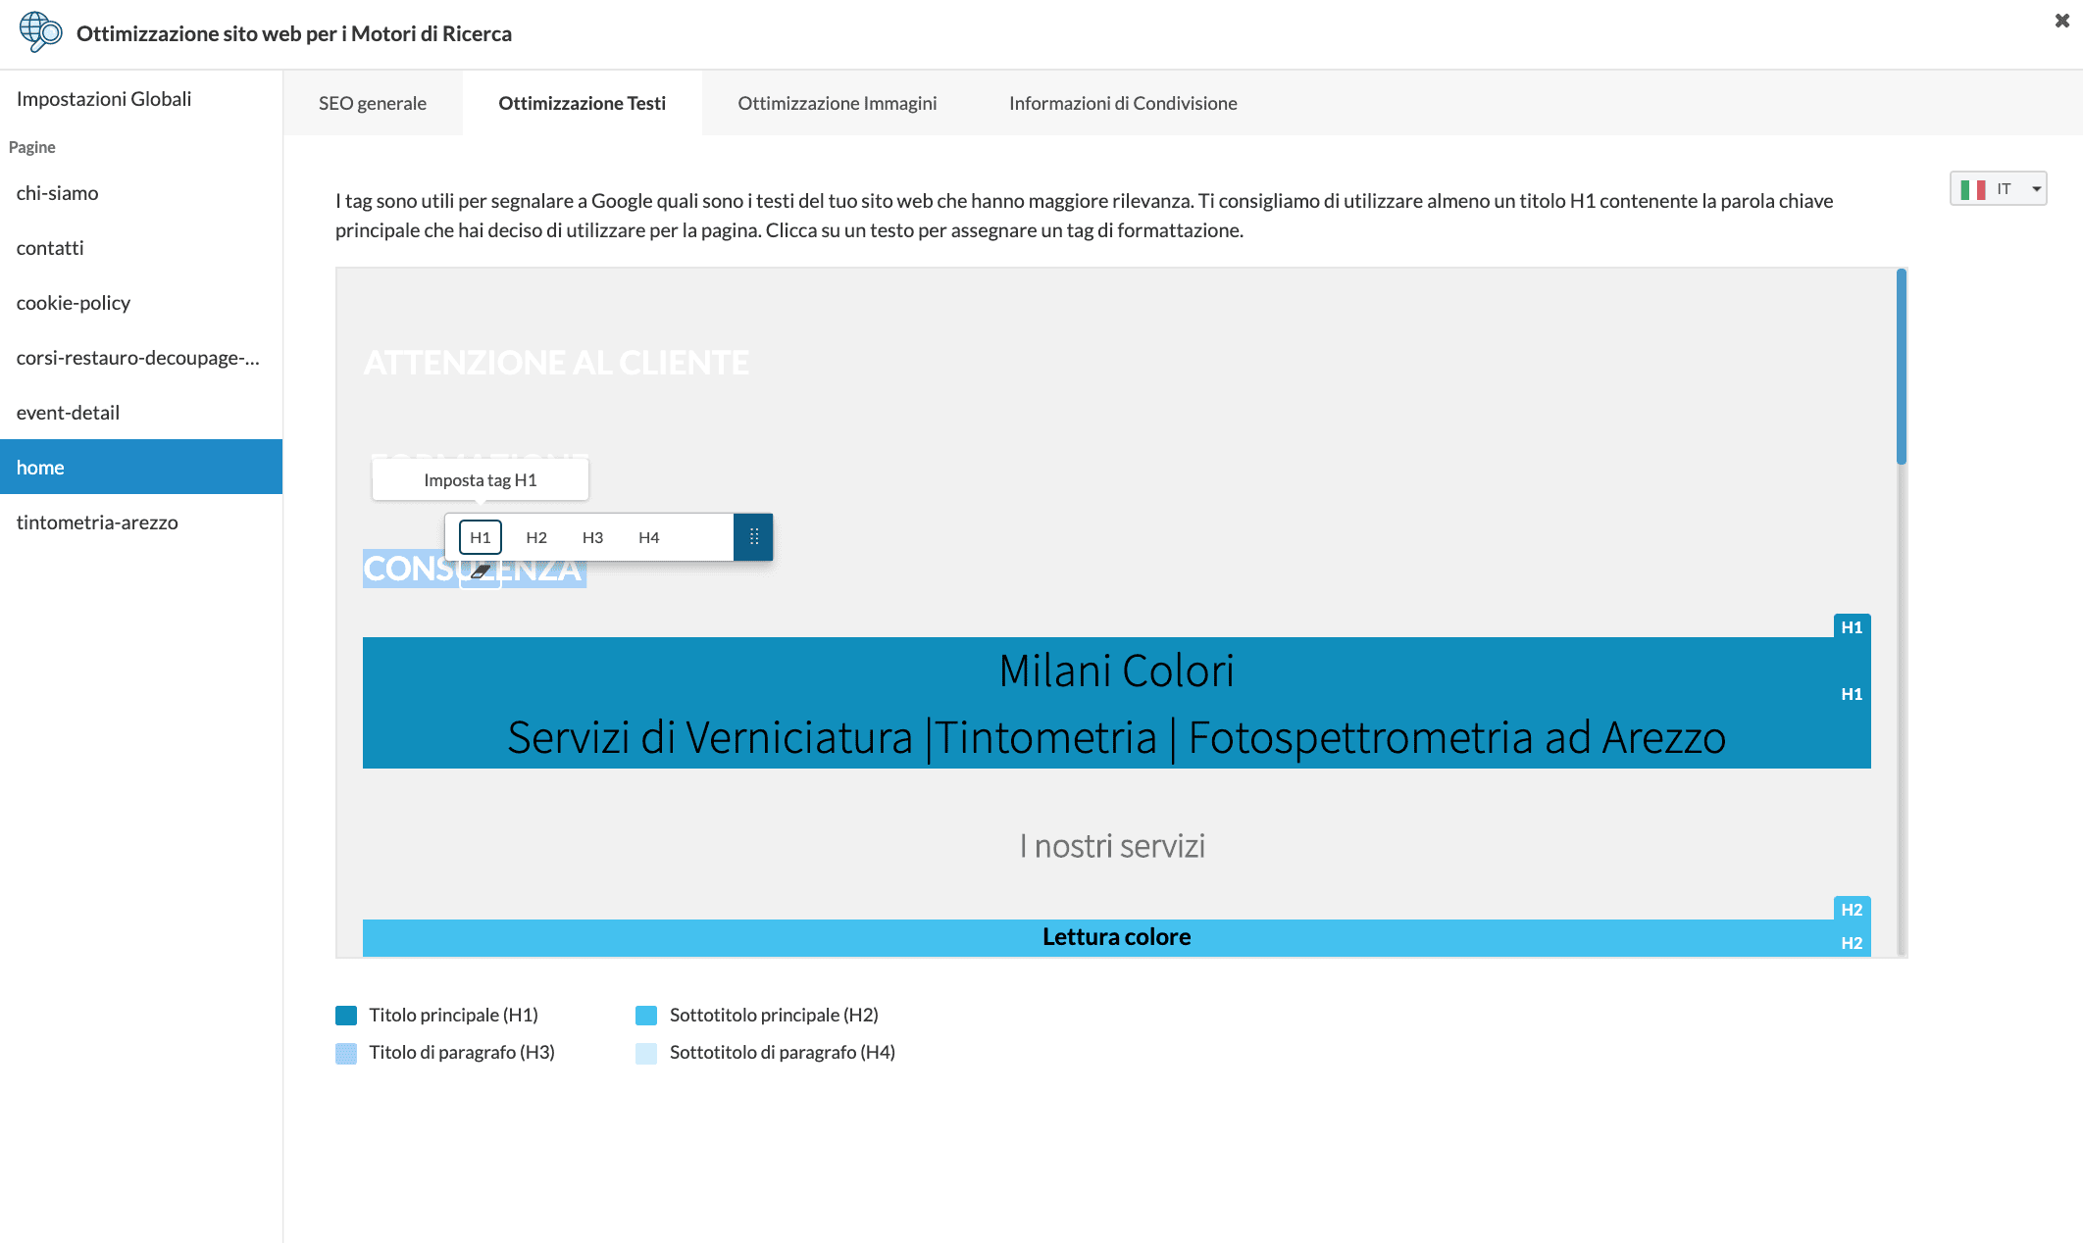Viewport: 2083px width, 1243px height.
Task: Select tintometria-arezzo page in sidebar
Action: click(97, 522)
